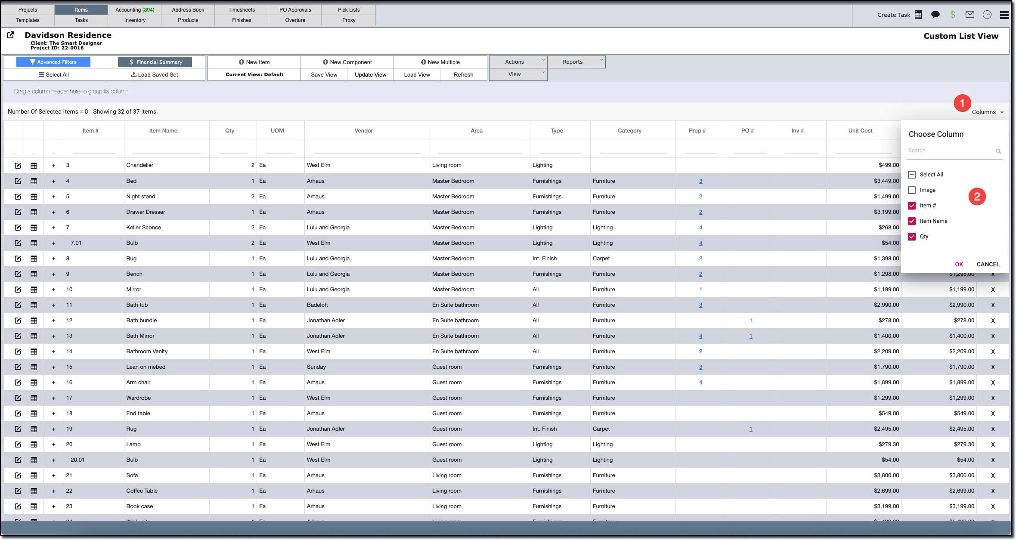Click the search magnifier icon in Choose Column
1016x540 pixels.
coord(998,151)
